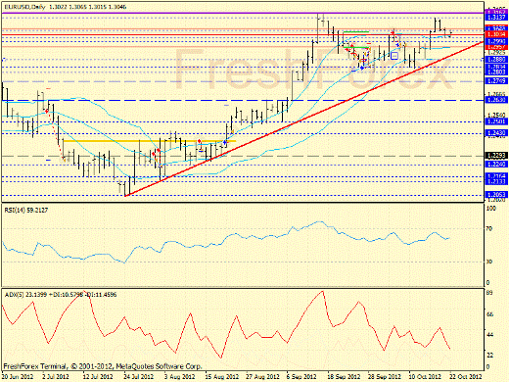Click the 10 Oct 2012 date label
Viewport: 509px width, 382px height.
click(425, 376)
